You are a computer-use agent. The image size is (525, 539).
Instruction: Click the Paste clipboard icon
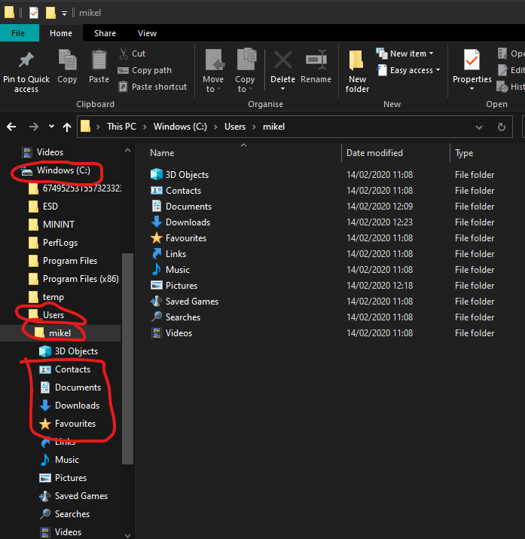tap(99, 60)
